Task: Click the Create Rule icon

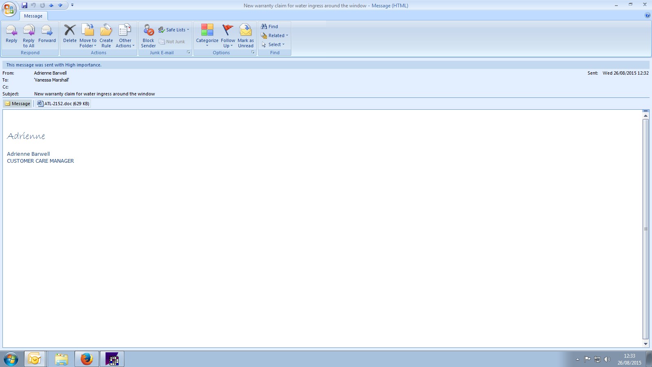Action: coord(106,34)
